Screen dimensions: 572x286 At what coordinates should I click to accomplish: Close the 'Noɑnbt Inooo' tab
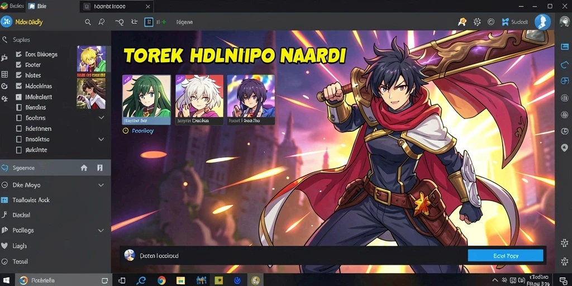pyautogui.click(x=147, y=7)
